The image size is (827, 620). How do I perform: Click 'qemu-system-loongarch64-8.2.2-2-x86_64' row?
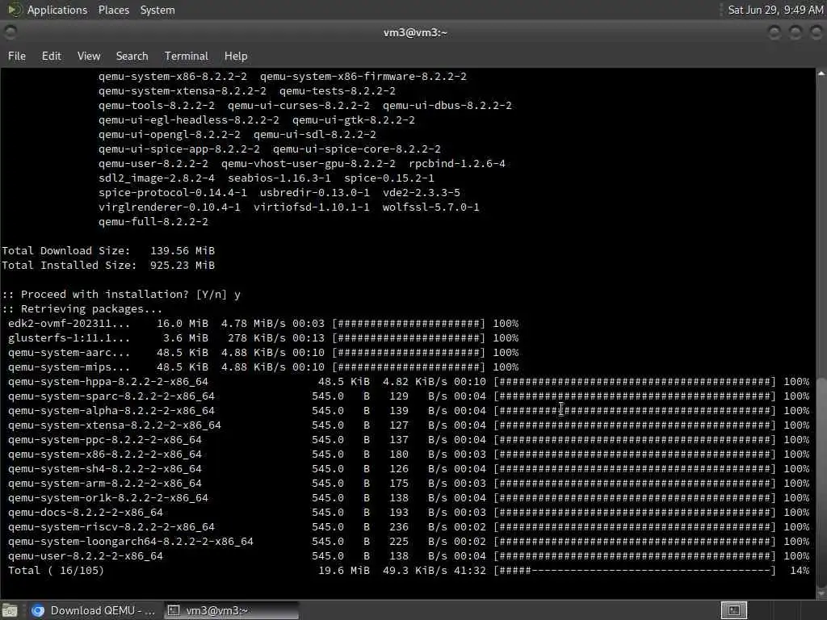click(409, 542)
